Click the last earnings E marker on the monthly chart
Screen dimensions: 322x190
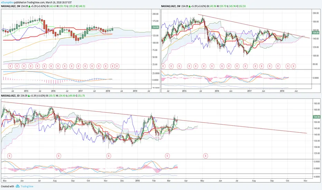tap(117, 66)
